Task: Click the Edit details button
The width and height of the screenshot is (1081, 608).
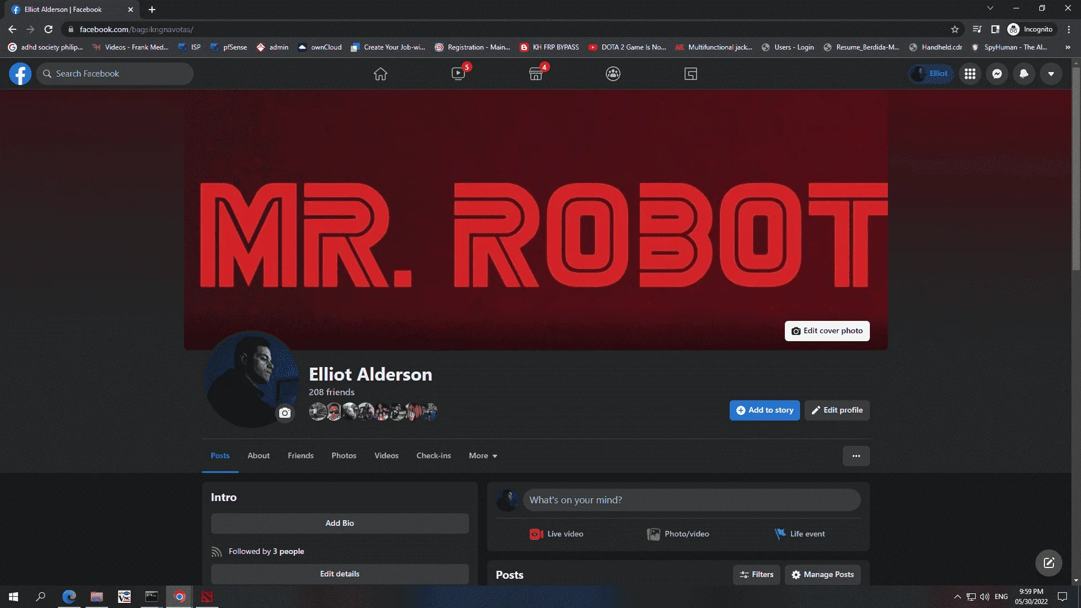Action: pos(340,574)
